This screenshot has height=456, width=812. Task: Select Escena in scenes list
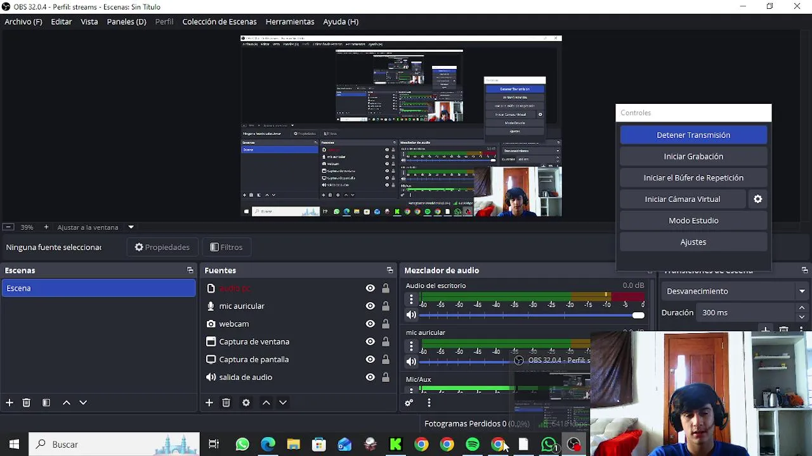point(98,288)
